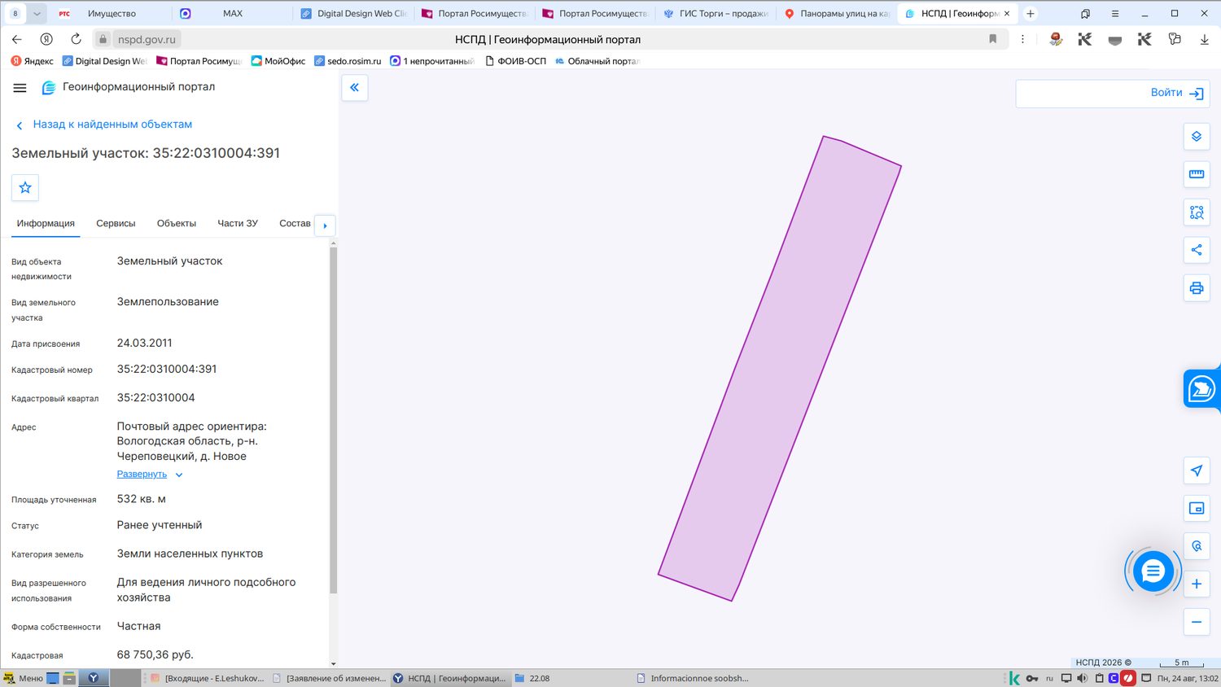Select the Части ЗУ tab

click(x=238, y=223)
